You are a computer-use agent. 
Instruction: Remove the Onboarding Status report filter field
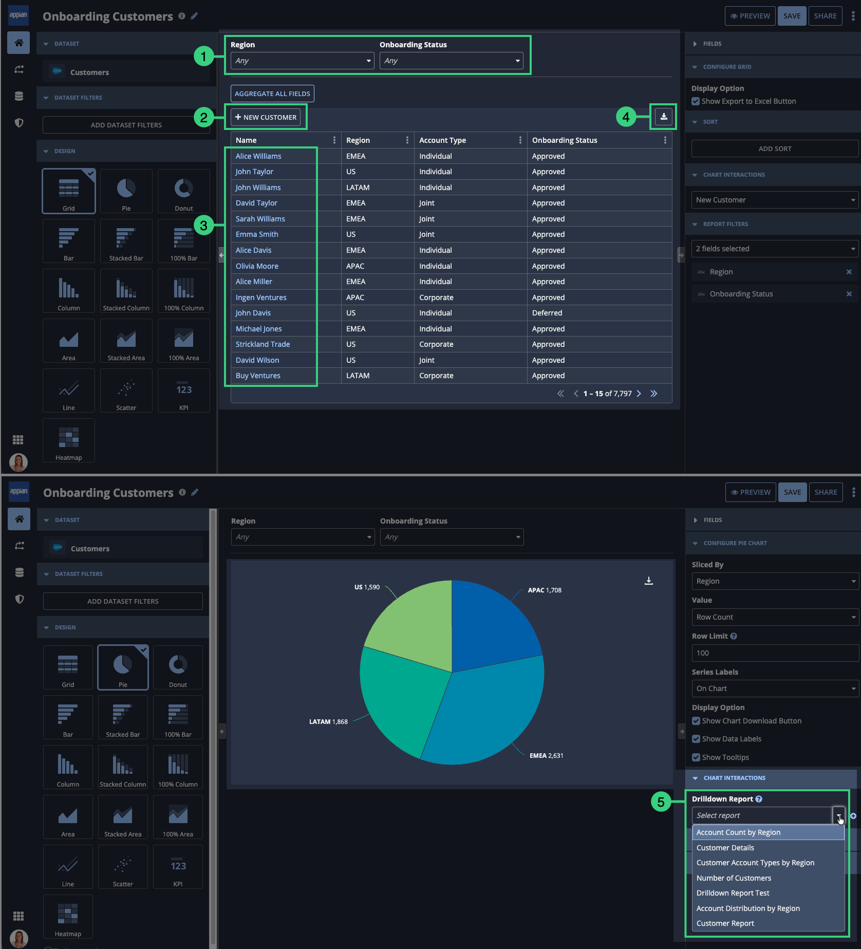pyautogui.click(x=849, y=294)
